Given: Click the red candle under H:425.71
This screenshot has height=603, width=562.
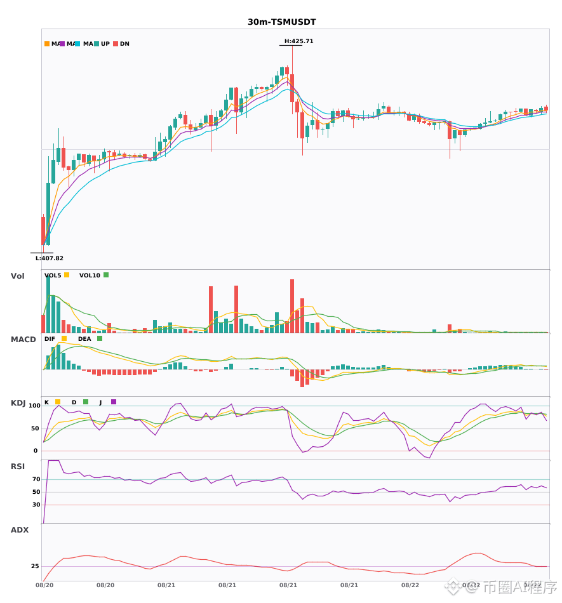Looking at the screenshot, I should tap(292, 88).
